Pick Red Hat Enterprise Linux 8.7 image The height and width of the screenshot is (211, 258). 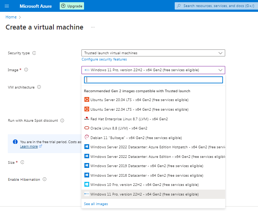pos(129,119)
